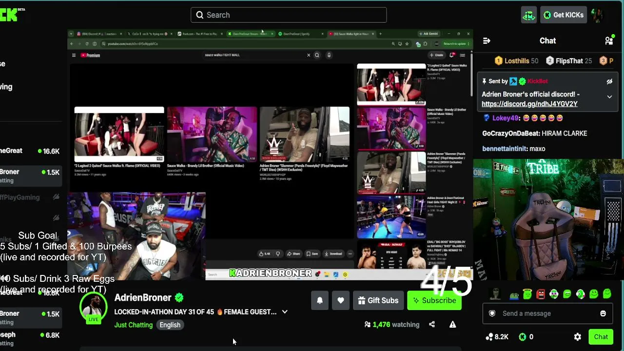Switch to the Spotify browser tab
Image resolution: width=624 pixels, height=351 pixels.
[300, 34]
